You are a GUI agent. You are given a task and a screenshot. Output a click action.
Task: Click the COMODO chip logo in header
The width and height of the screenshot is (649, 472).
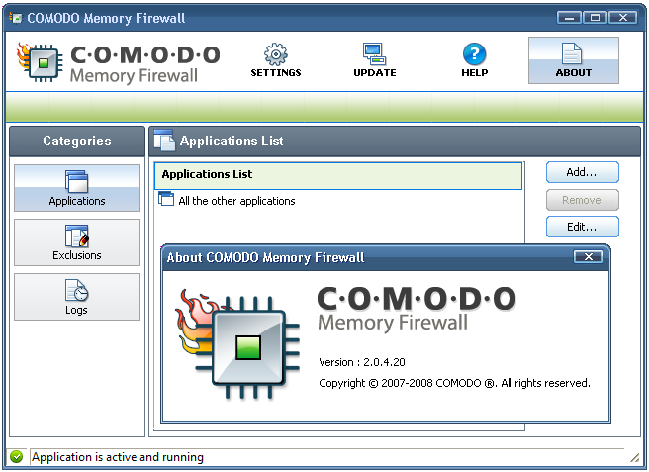tap(40, 61)
